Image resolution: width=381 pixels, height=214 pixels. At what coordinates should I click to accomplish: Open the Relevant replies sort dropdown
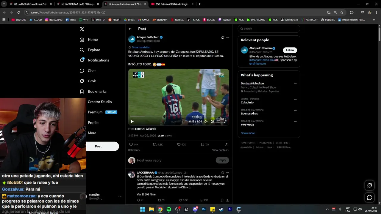134,150
